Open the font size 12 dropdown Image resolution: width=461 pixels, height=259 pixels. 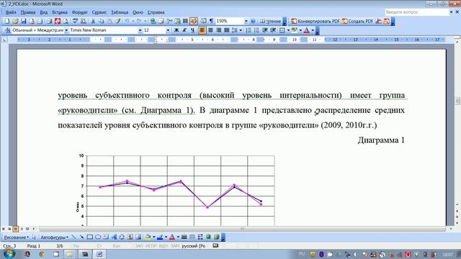(168, 30)
